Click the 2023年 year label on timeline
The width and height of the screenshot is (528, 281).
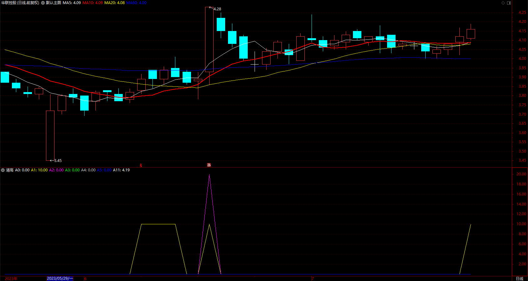coord(11,278)
